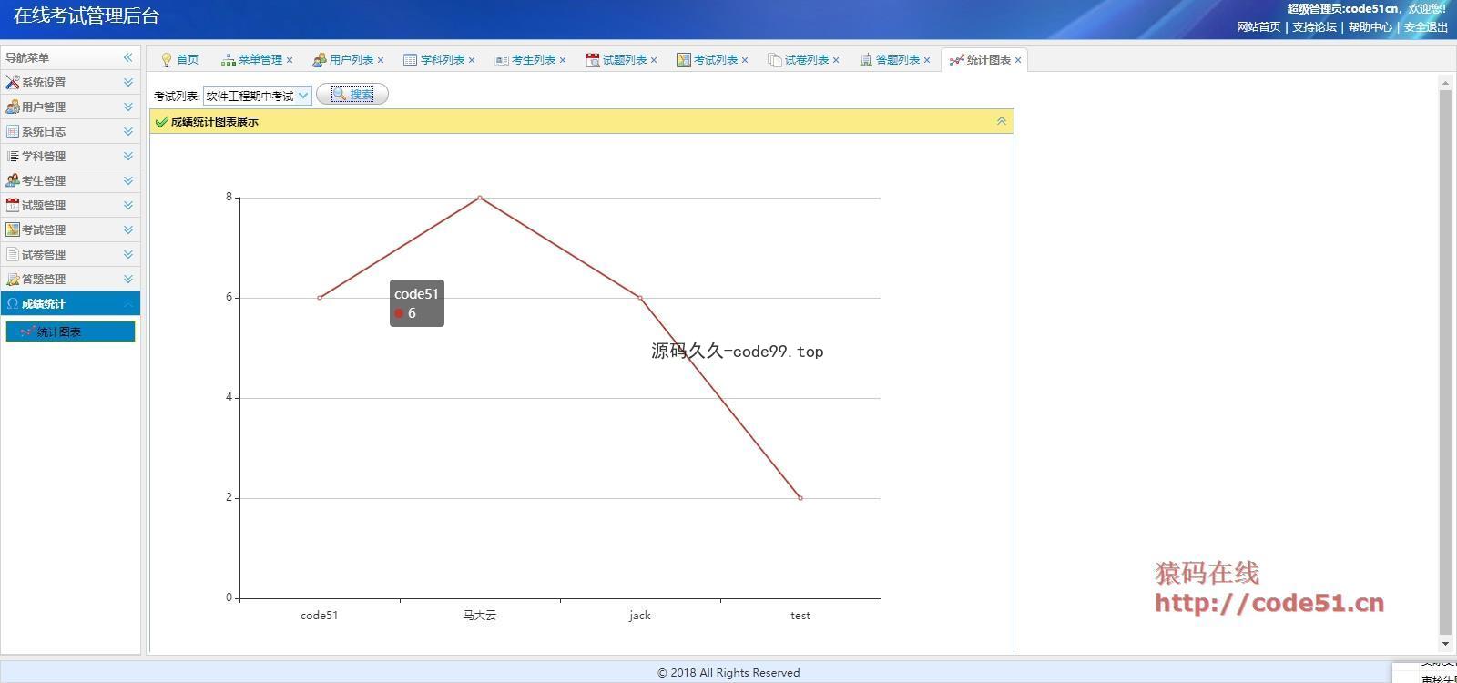Switch to the 考生列表 tab
Screen dimensions: 1457x683
click(533, 60)
